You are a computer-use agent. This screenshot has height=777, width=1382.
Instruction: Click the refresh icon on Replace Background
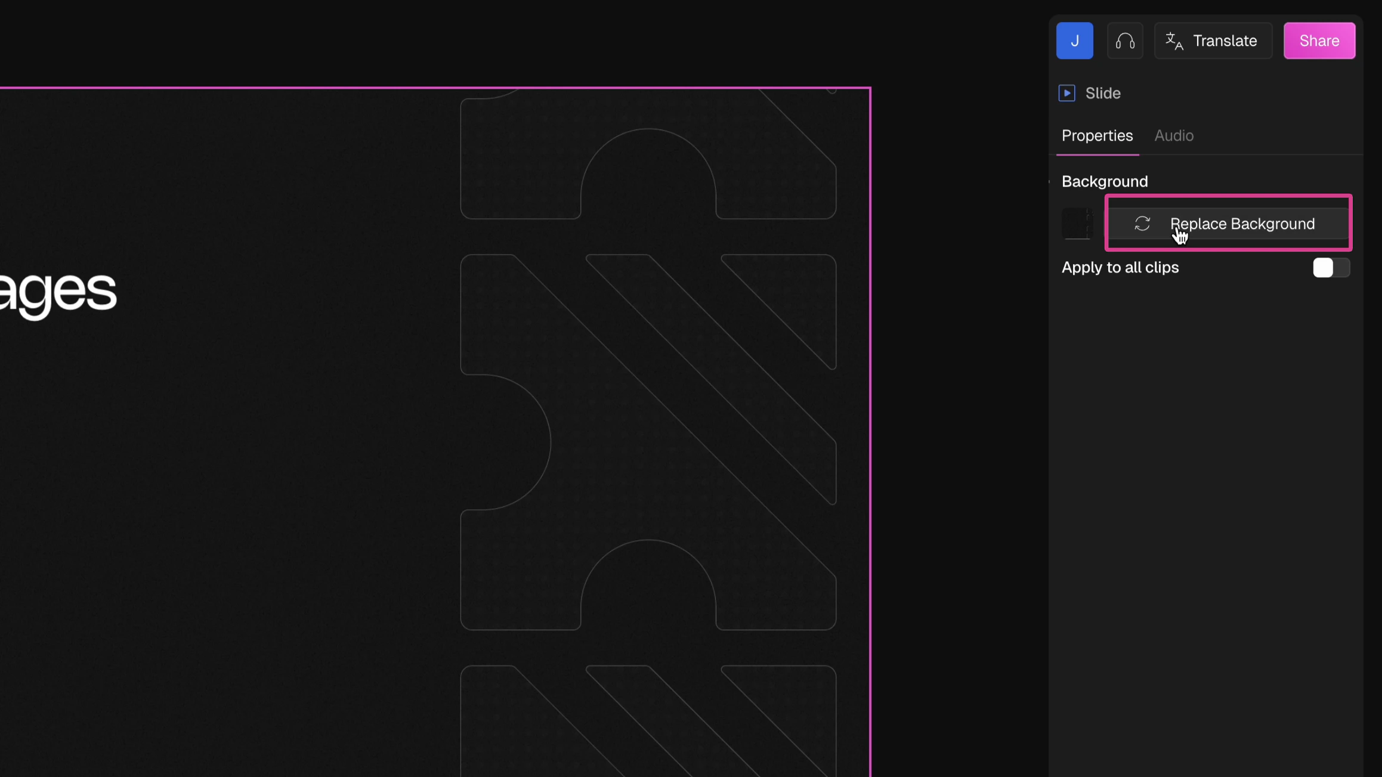(1143, 224)
